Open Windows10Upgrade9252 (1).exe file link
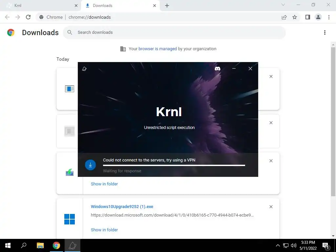The image size is (336, 252). pyautogui.click(x=122, y=207)
